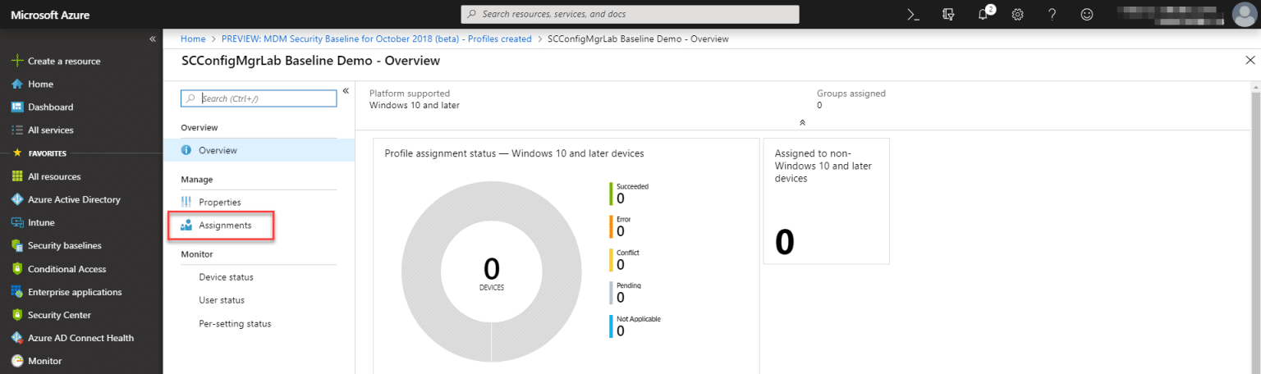This screenshot has width=1261, height=374.
Task: Click the Overview info icon
Action: [x=186, y=150]
